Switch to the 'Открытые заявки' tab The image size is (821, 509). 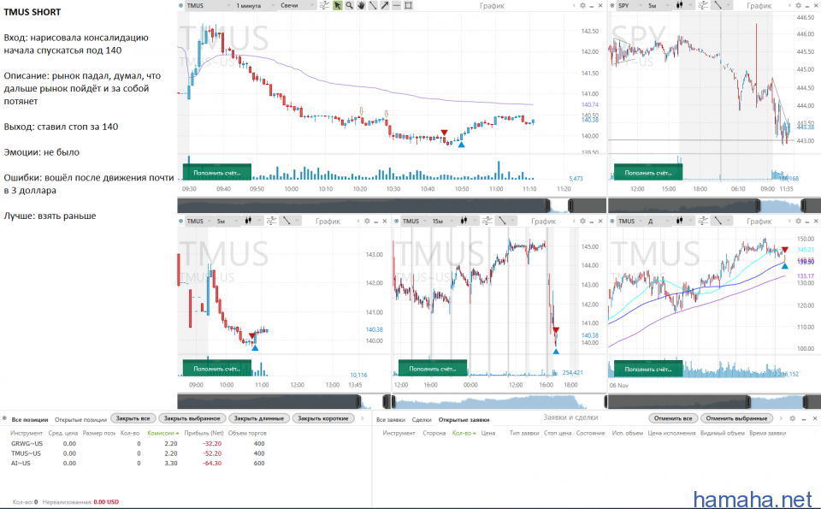pos(464,419)
